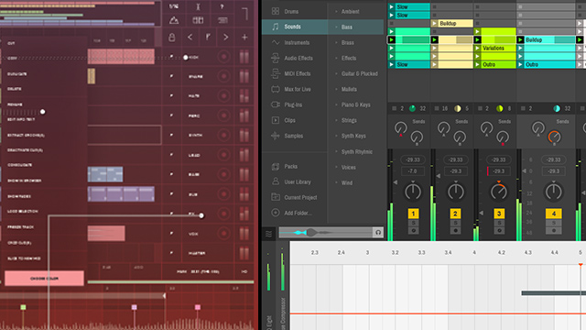
Task: Click the 4.2 marker on the ruler
Action: (x=501, y=253)
